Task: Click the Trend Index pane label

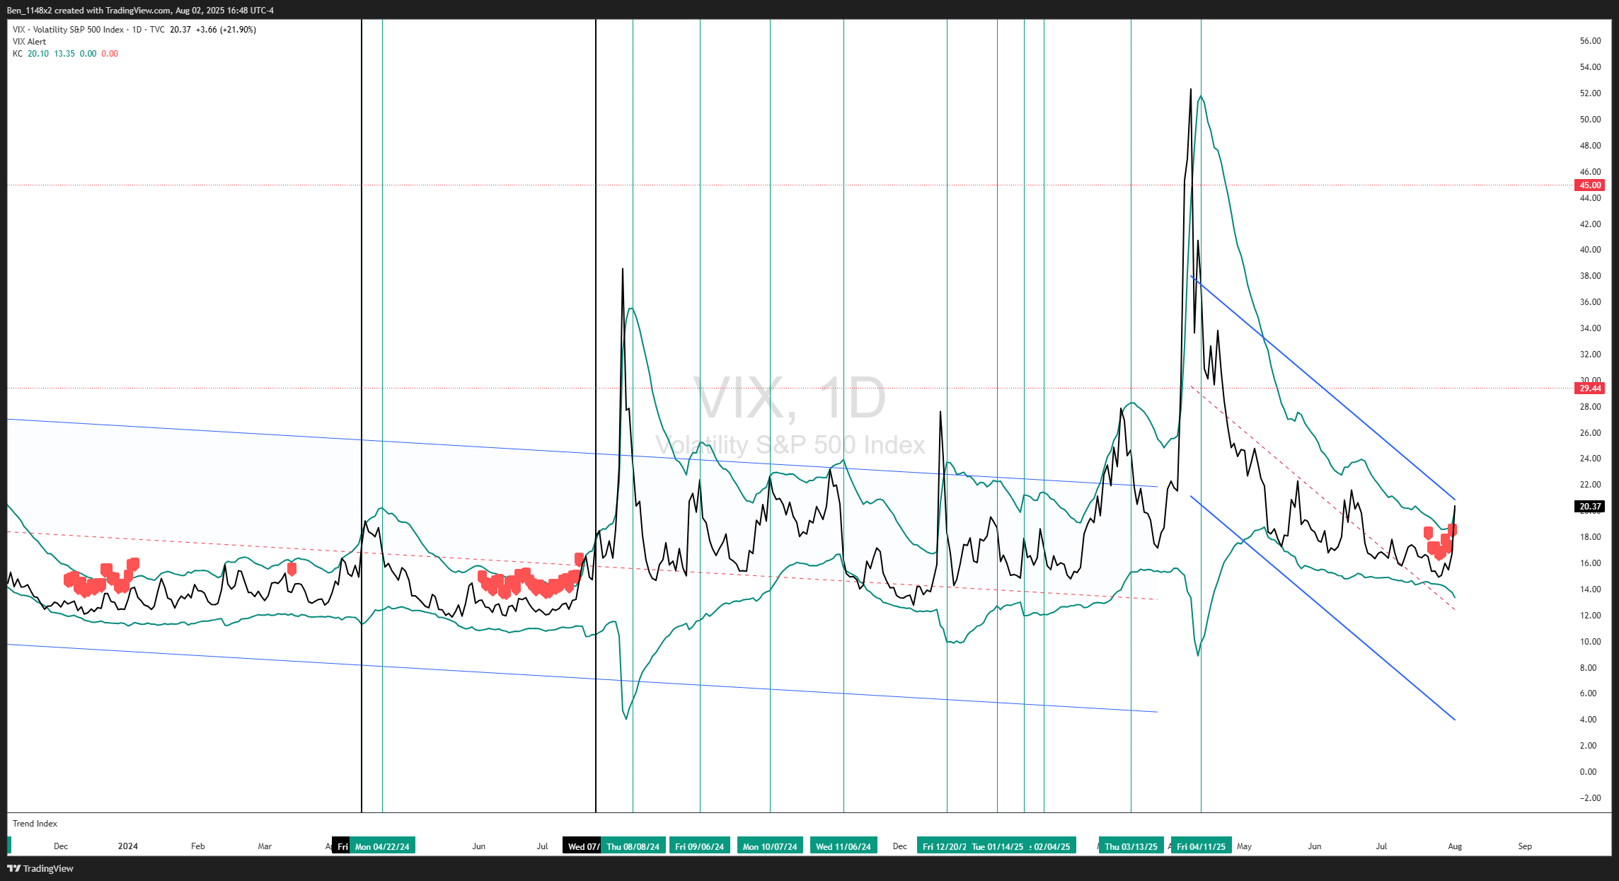Action: (35, 824)
